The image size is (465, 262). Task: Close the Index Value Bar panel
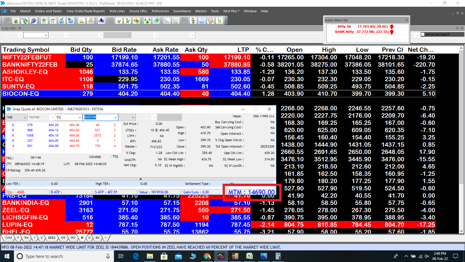point(407,20)
